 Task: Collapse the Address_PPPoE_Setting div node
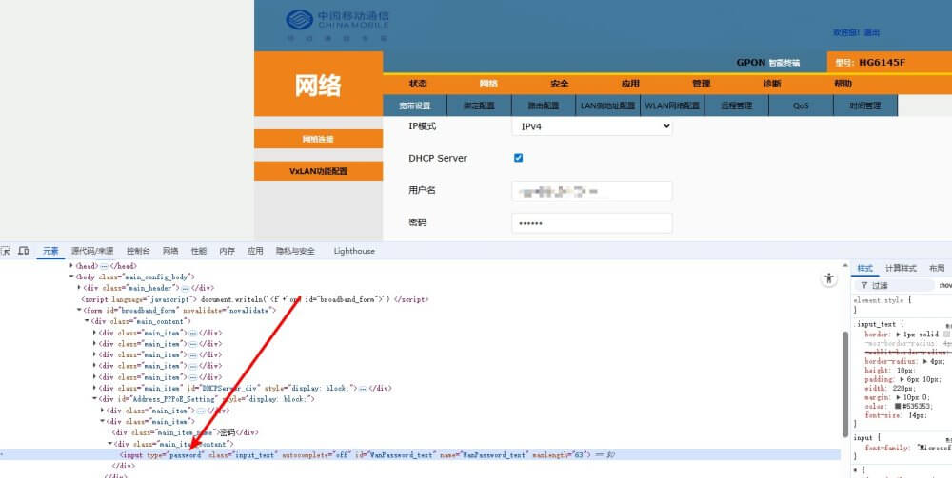(94, 399)
